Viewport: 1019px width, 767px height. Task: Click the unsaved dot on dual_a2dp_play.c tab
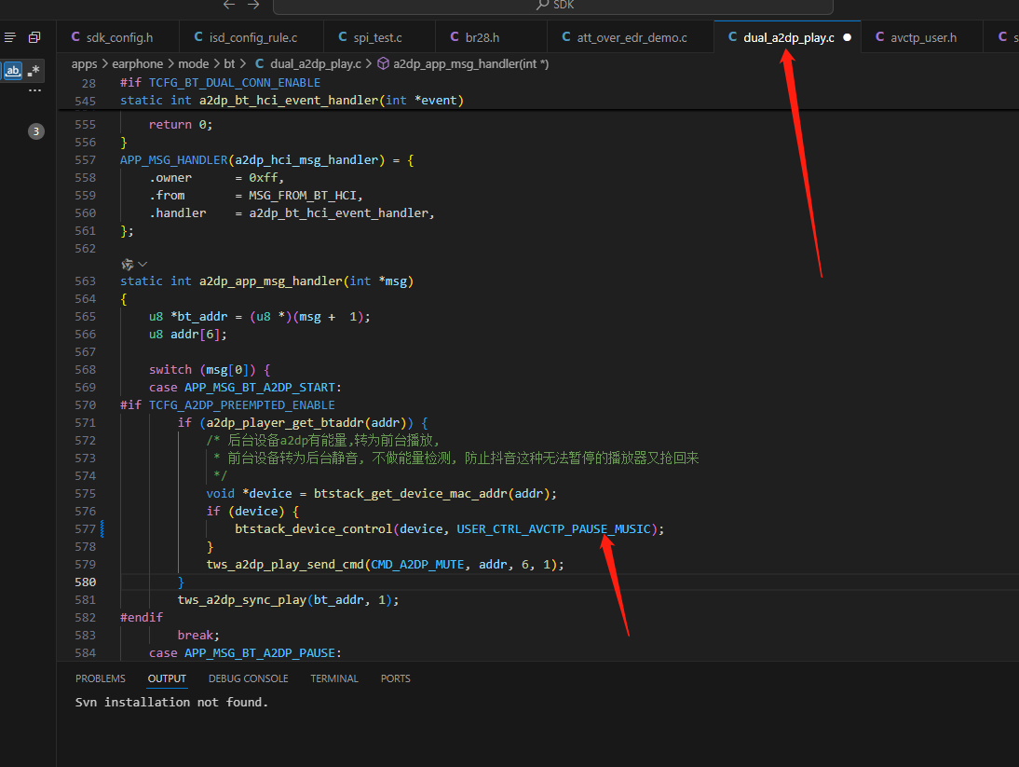[x=847, y=37]
